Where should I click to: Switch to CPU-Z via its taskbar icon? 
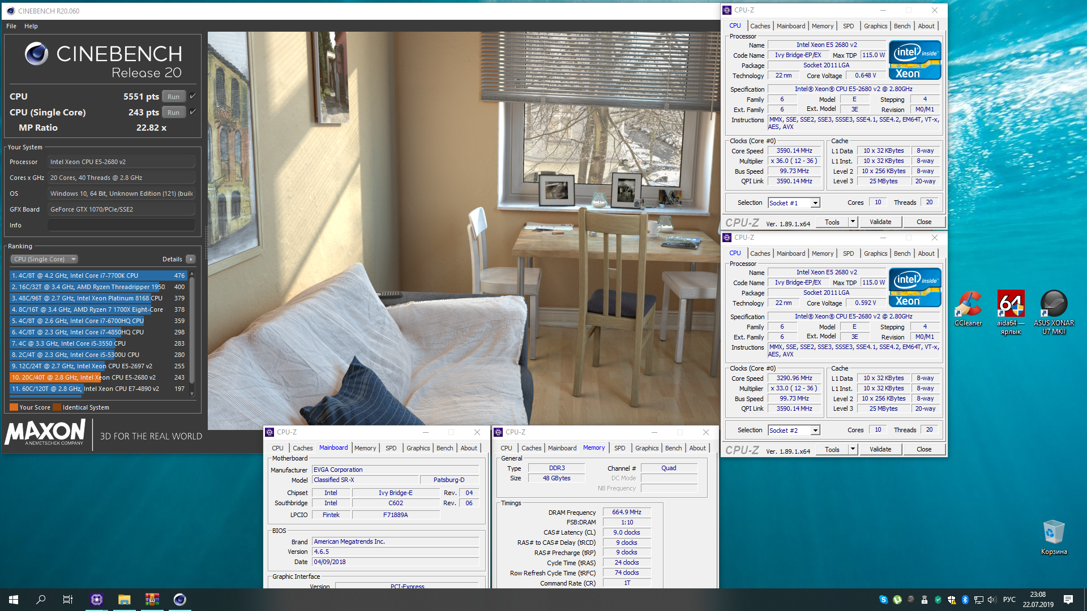coord(97,599)
